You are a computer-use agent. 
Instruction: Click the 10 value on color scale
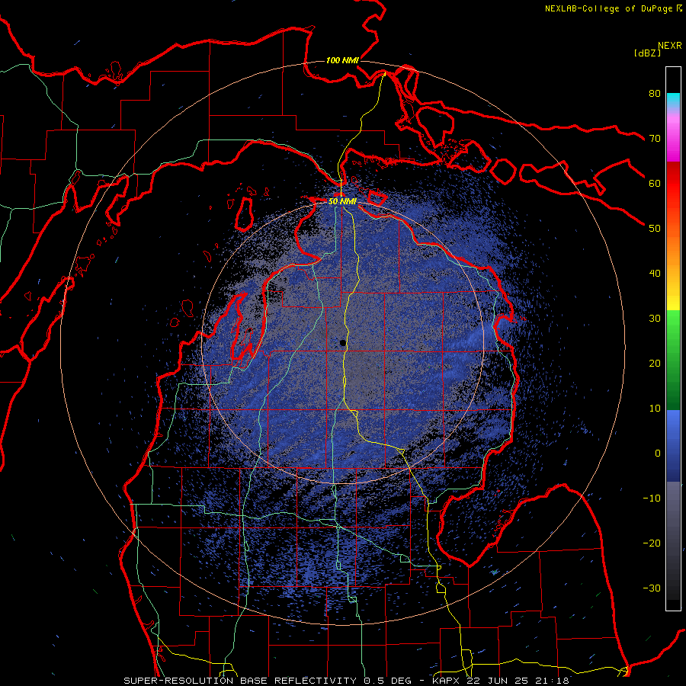pyautogui.click(x=655, y=409)
